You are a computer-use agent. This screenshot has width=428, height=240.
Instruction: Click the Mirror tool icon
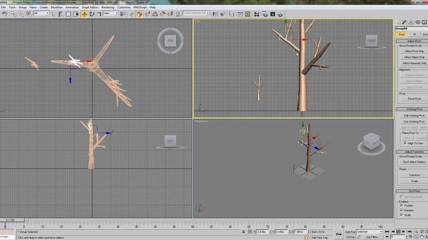point(215,14)
